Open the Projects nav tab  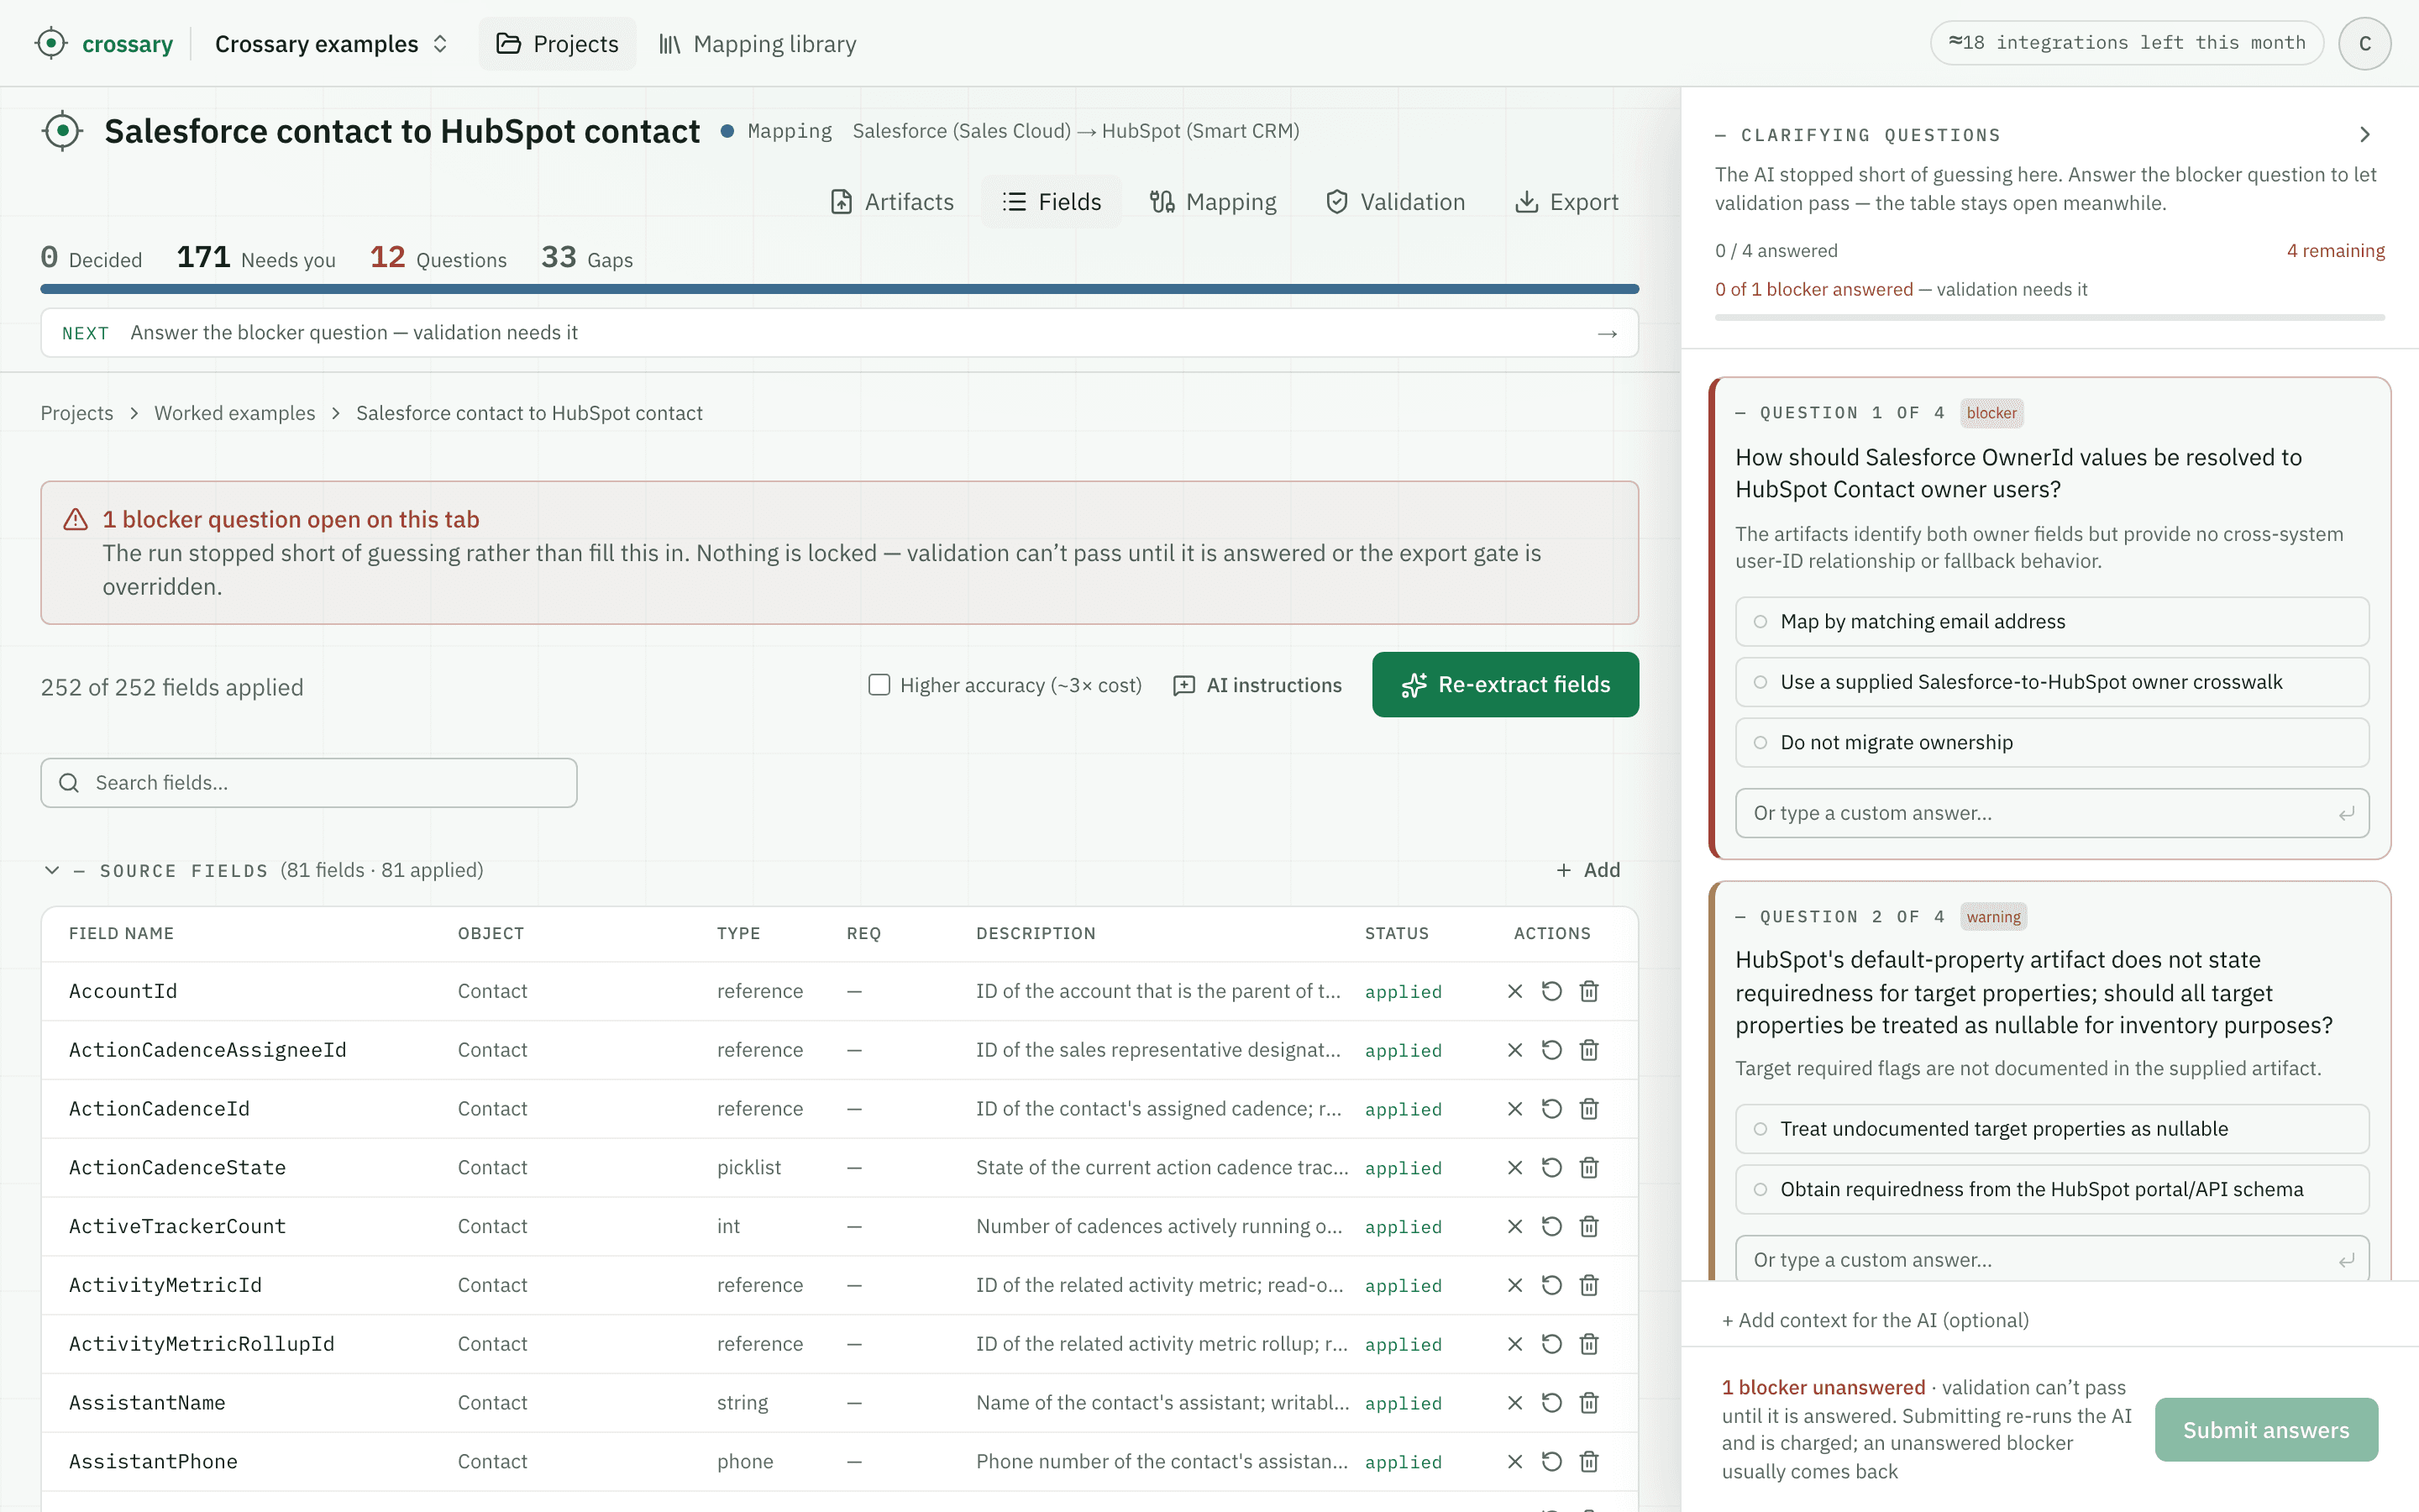[558, 44]
